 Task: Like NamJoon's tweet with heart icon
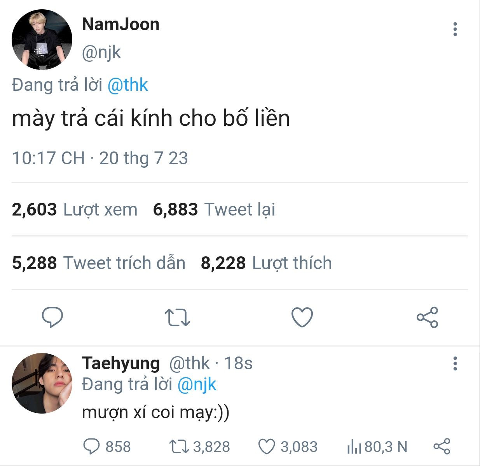tap(302, 317)
